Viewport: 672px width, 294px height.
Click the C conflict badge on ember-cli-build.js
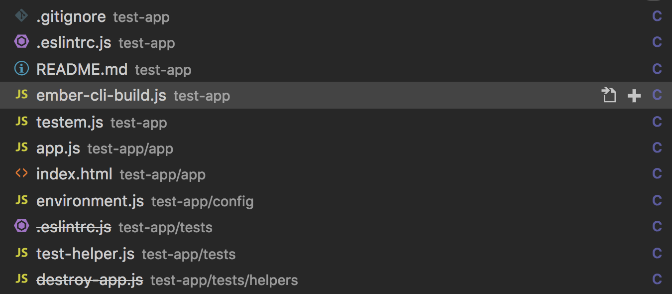(x=657, y=95)
